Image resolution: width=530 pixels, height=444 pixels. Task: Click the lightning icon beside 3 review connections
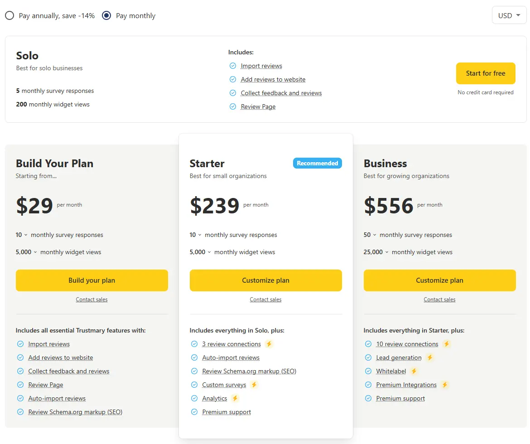[x=269, y=344]
